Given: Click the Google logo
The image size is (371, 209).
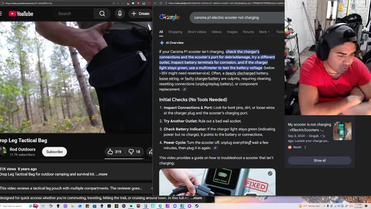Looking at the screenshot, I should (170, 17).
